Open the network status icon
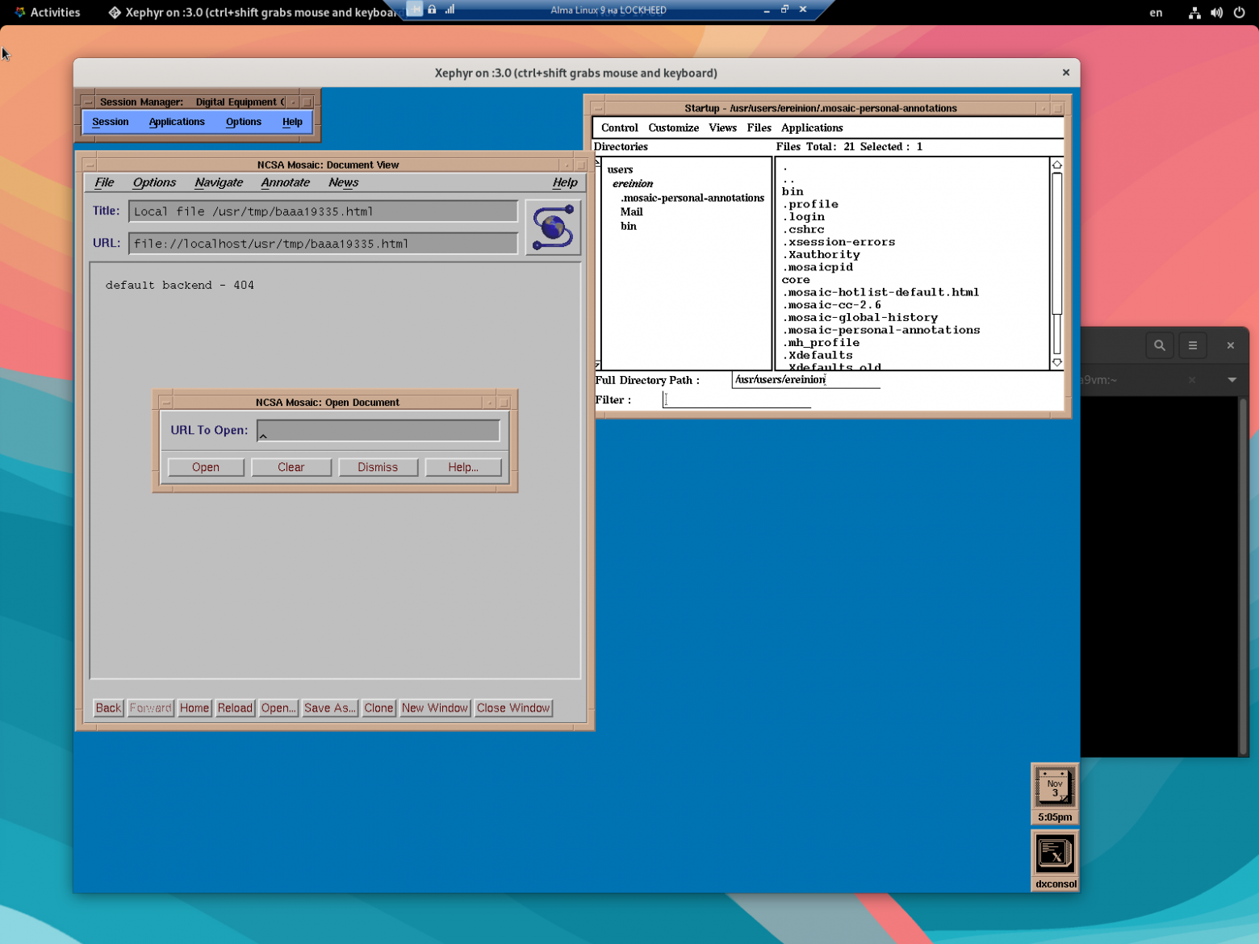Screen dimensions: 1259x944 point(1194,12)
